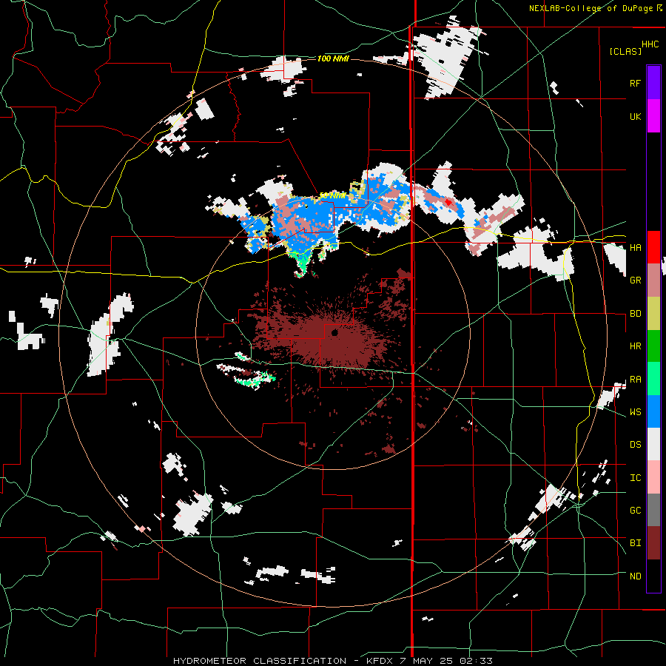Screen dimensions: 666x666
Task: Click the ND legend label
Action: point(635,576)
